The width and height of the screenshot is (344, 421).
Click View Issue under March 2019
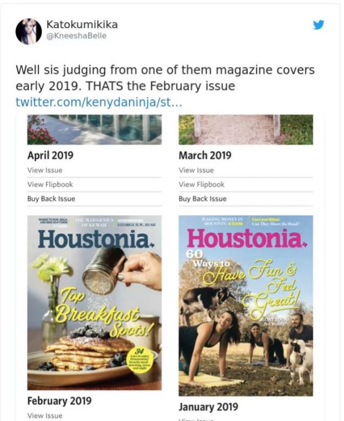point(196,170)
